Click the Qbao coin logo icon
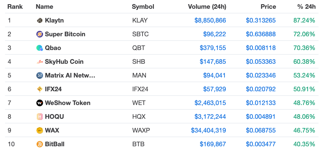Image resolution: width=329 pixels, height=150 pixels. click(x=39, y=48)
